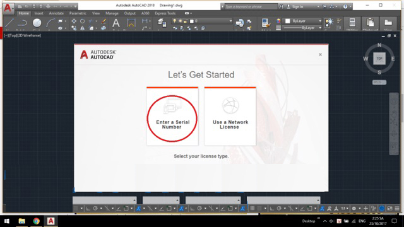Click the keyword search input field
The image size is (404, 227).
(x=251, y=6)
